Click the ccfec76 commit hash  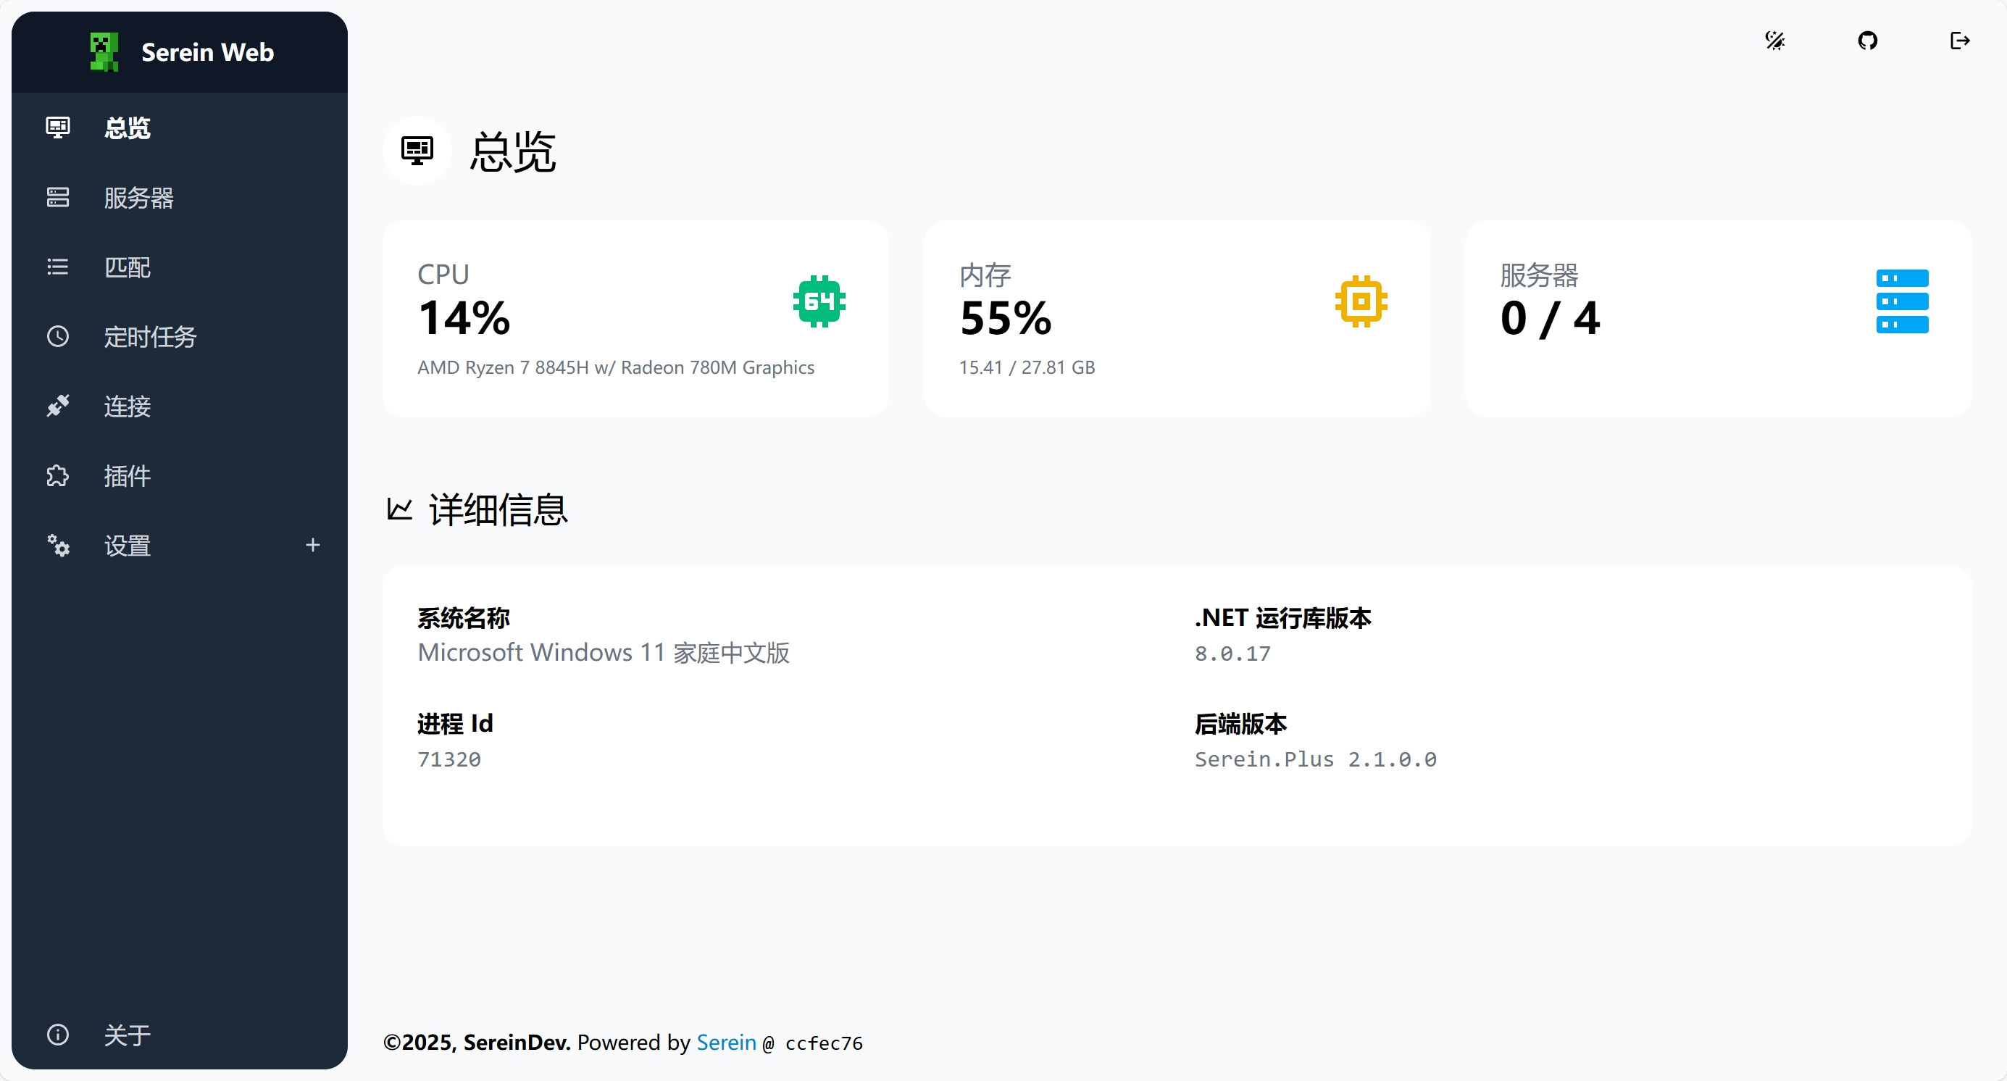(824, 1043)
